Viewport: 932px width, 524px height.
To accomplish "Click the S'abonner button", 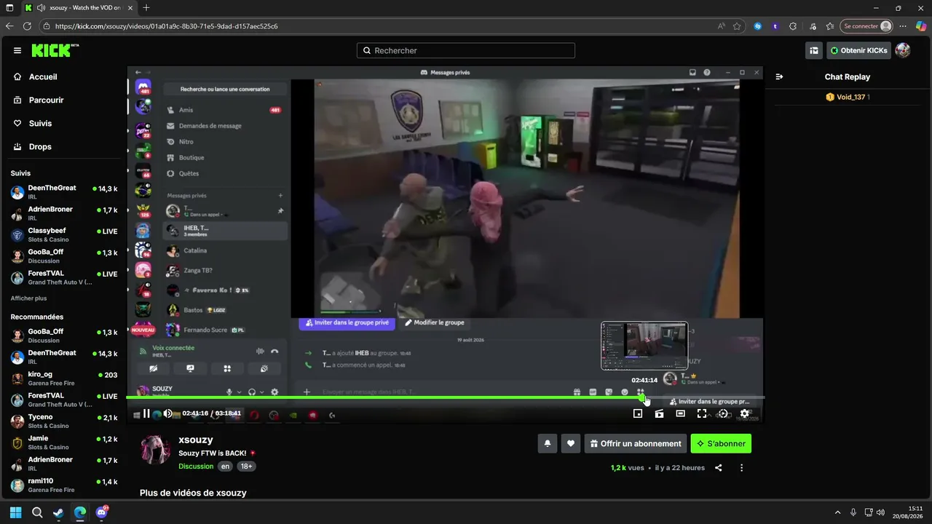I will click(721, 443).
